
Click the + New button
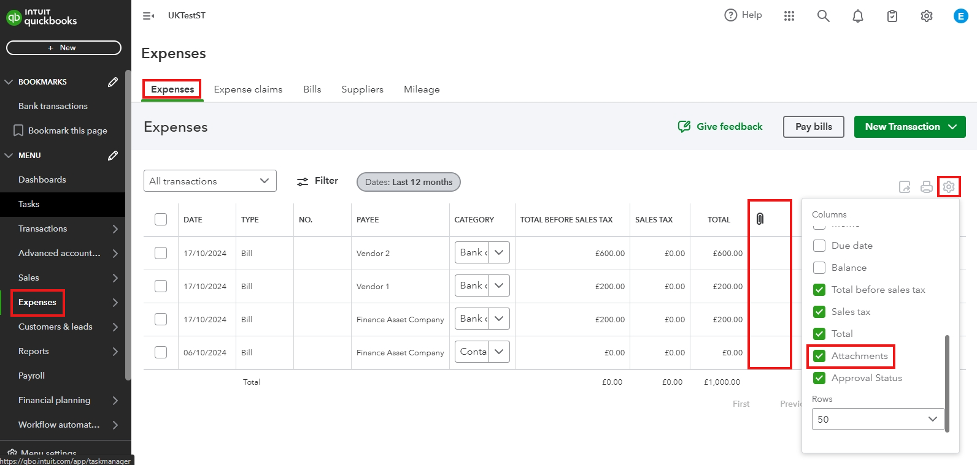pos(64,48)
